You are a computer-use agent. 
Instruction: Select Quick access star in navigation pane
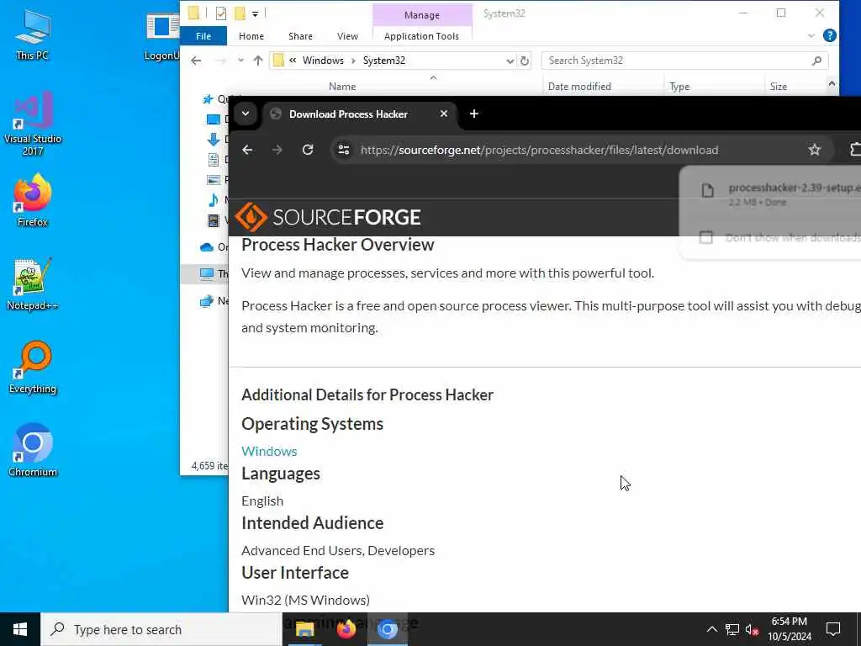click(208, 99)
